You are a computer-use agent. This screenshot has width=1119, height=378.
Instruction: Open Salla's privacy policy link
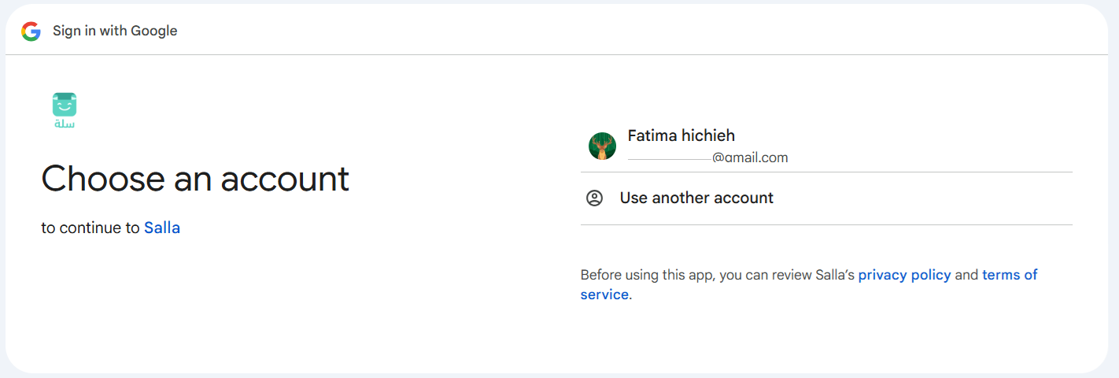[x=904, y=275]
